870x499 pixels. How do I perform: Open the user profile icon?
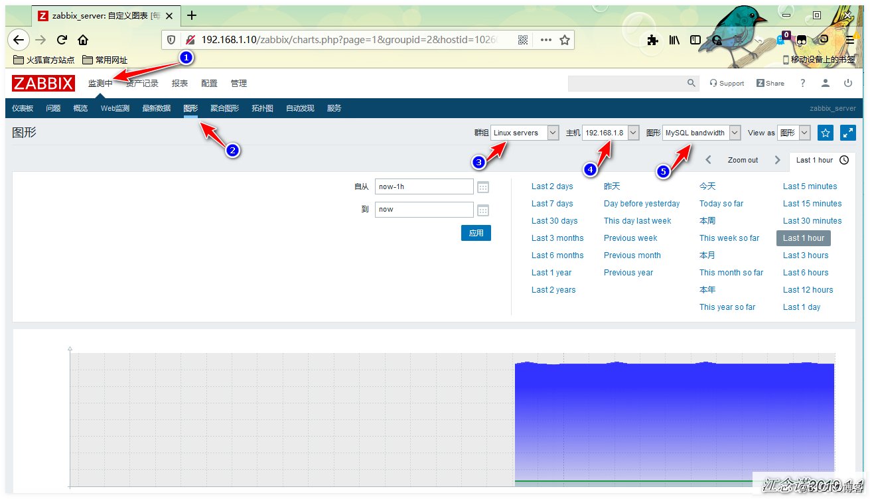[x=826, y=83]
